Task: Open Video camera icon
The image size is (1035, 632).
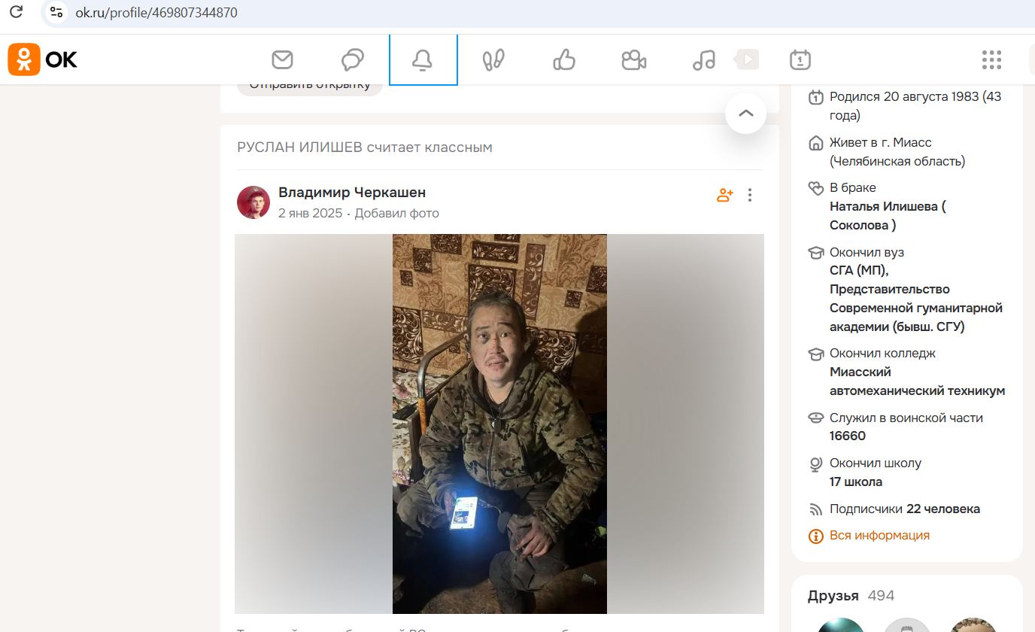Action: tap(634, 59)
